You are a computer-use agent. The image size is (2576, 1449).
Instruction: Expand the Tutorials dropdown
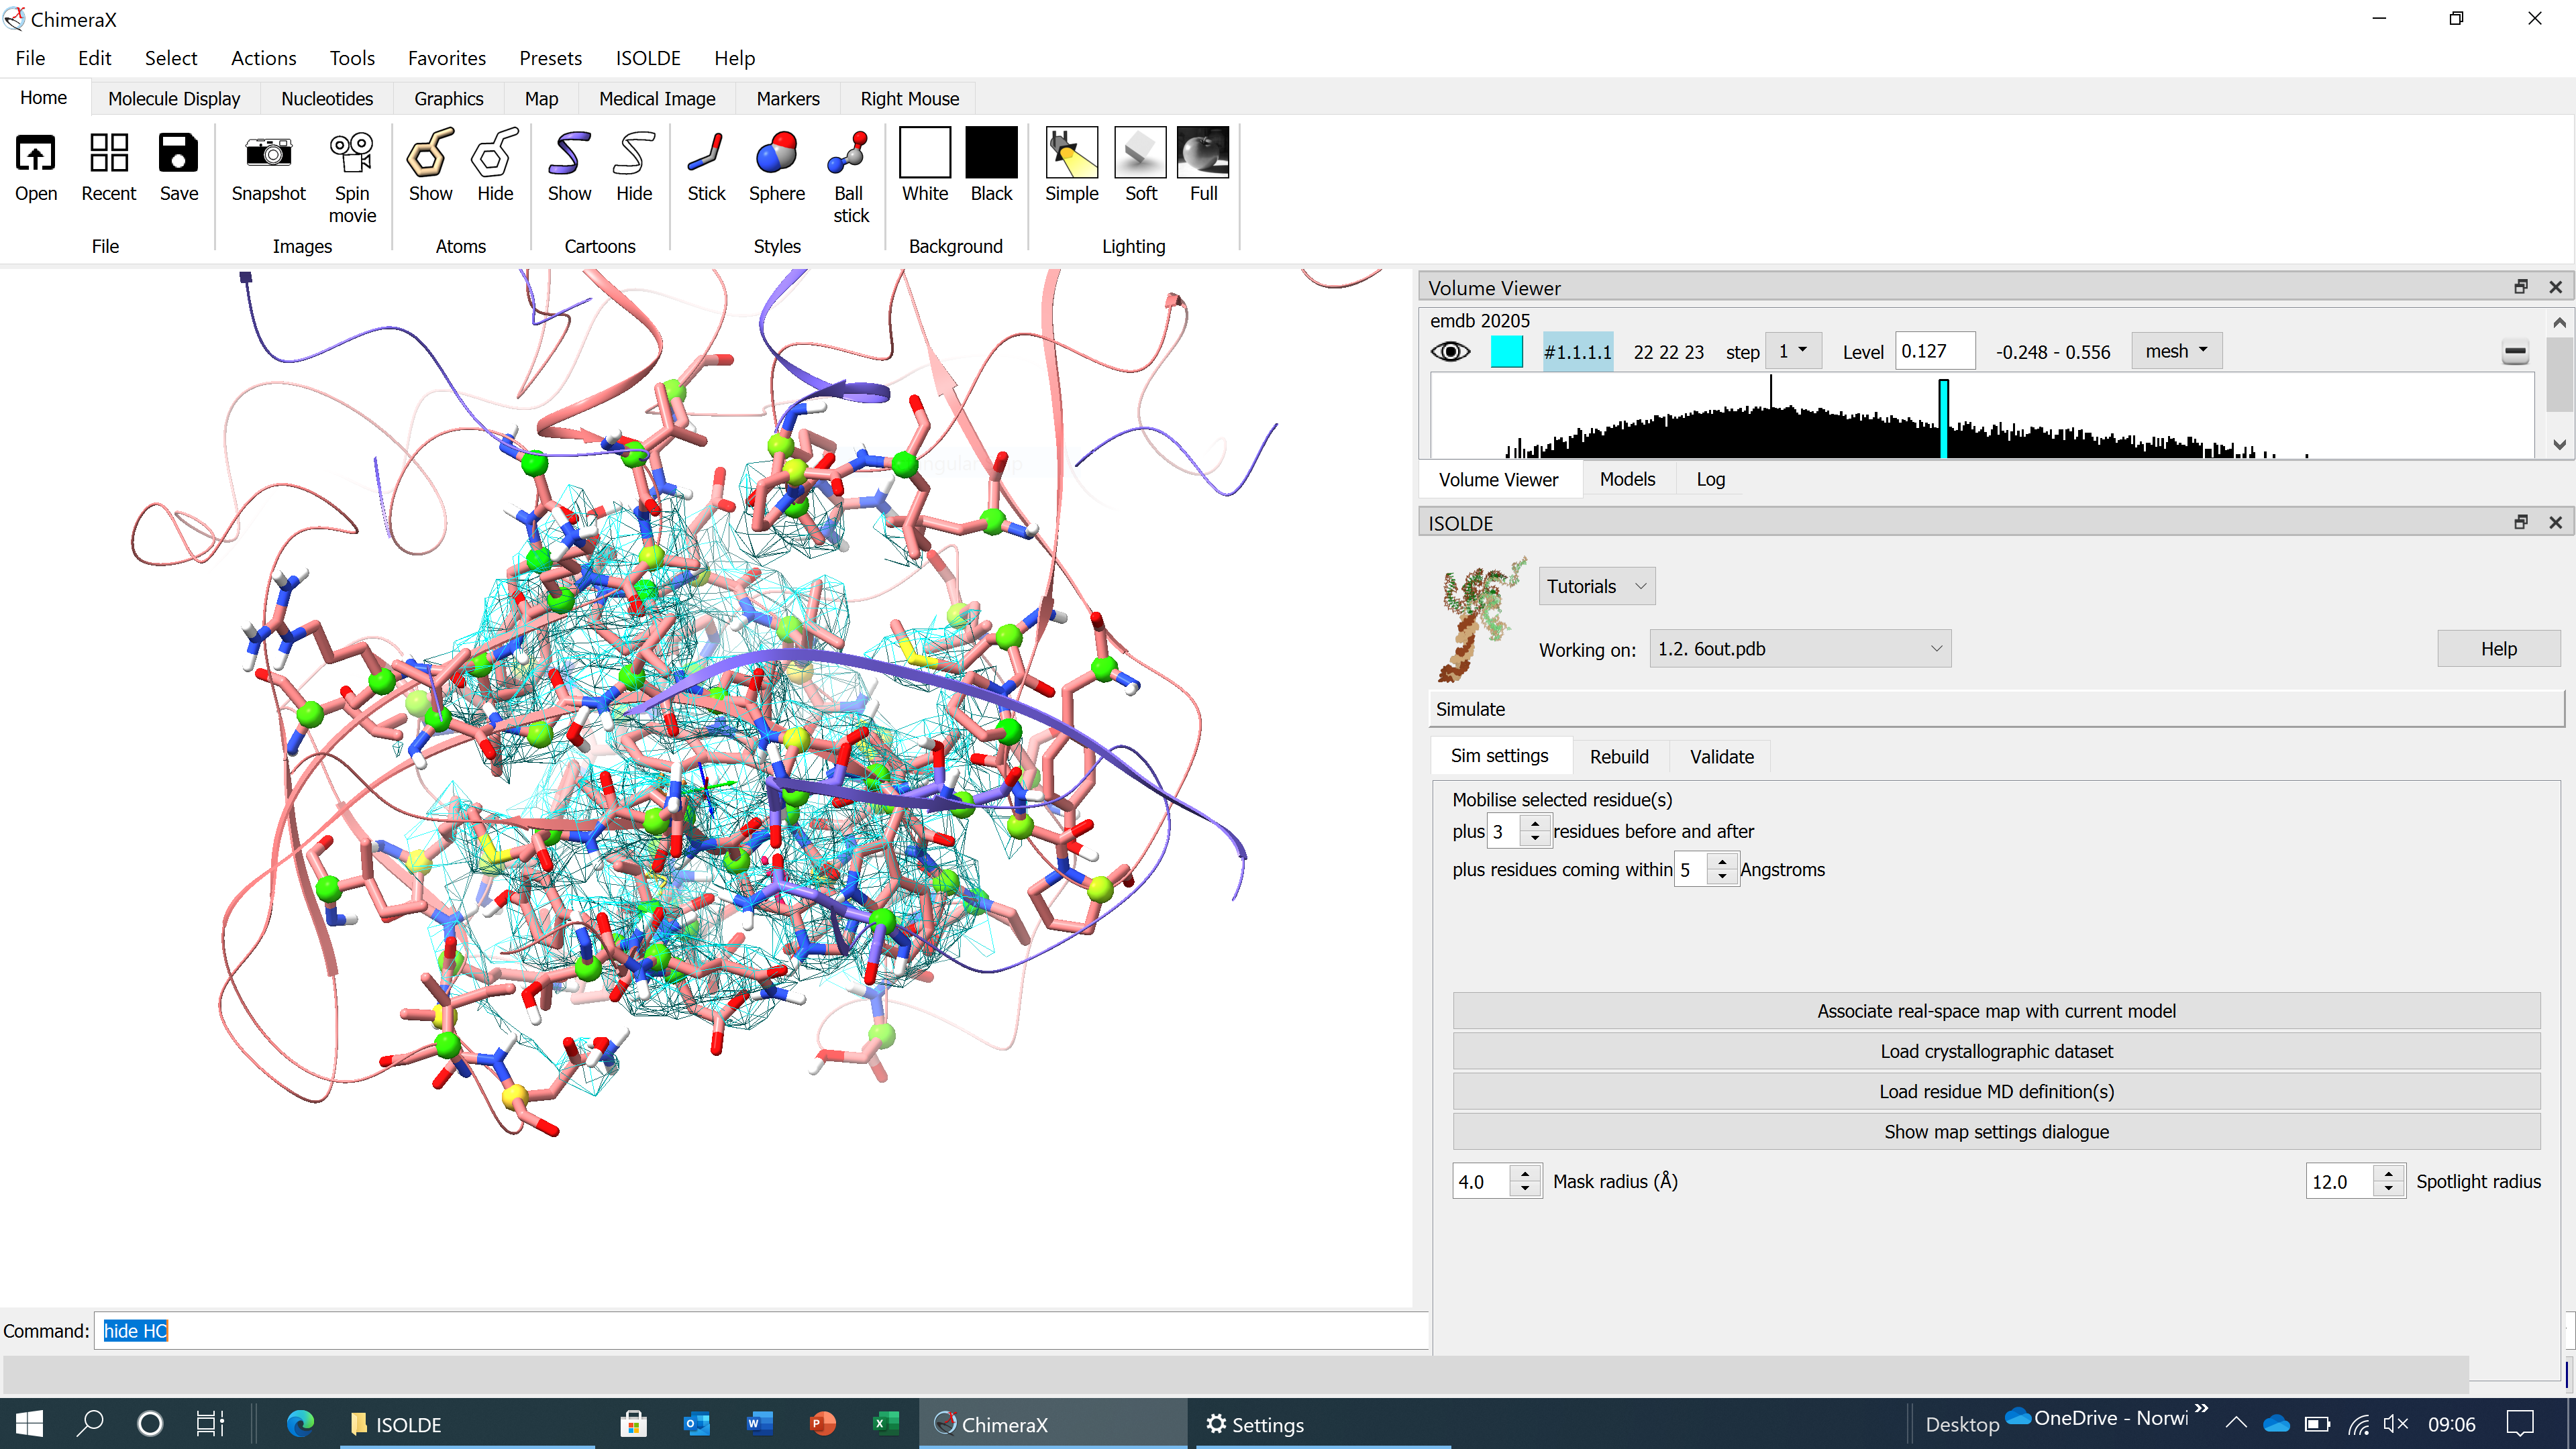pyautogui.click(x=1596, y=586)
